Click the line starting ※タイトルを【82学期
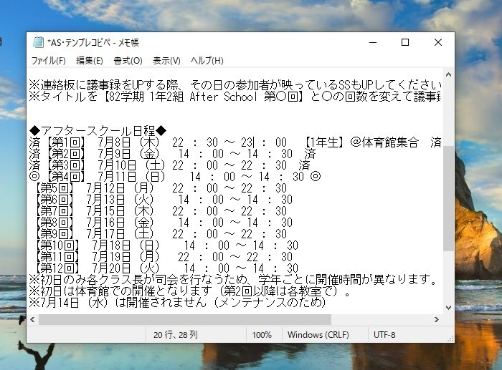502x370 pixels. click(x=235, y=97)
